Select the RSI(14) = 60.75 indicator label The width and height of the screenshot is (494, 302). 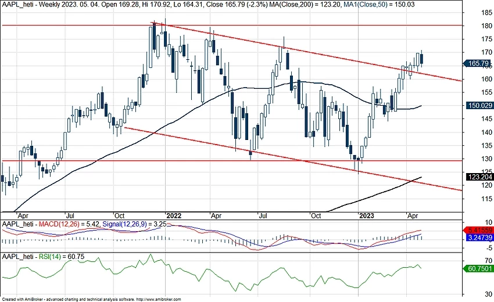click(x=62, y=257)
